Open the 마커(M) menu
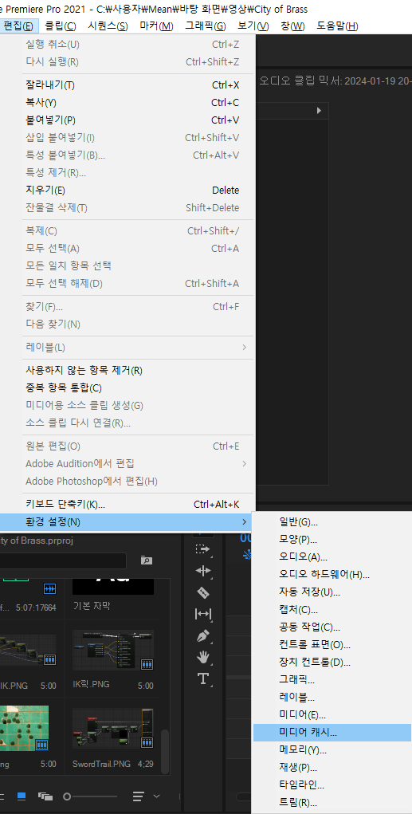 pyautogui.click(x=157, y=26)
